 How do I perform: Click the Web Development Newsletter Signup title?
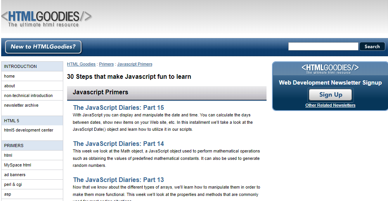click(330, 83)
